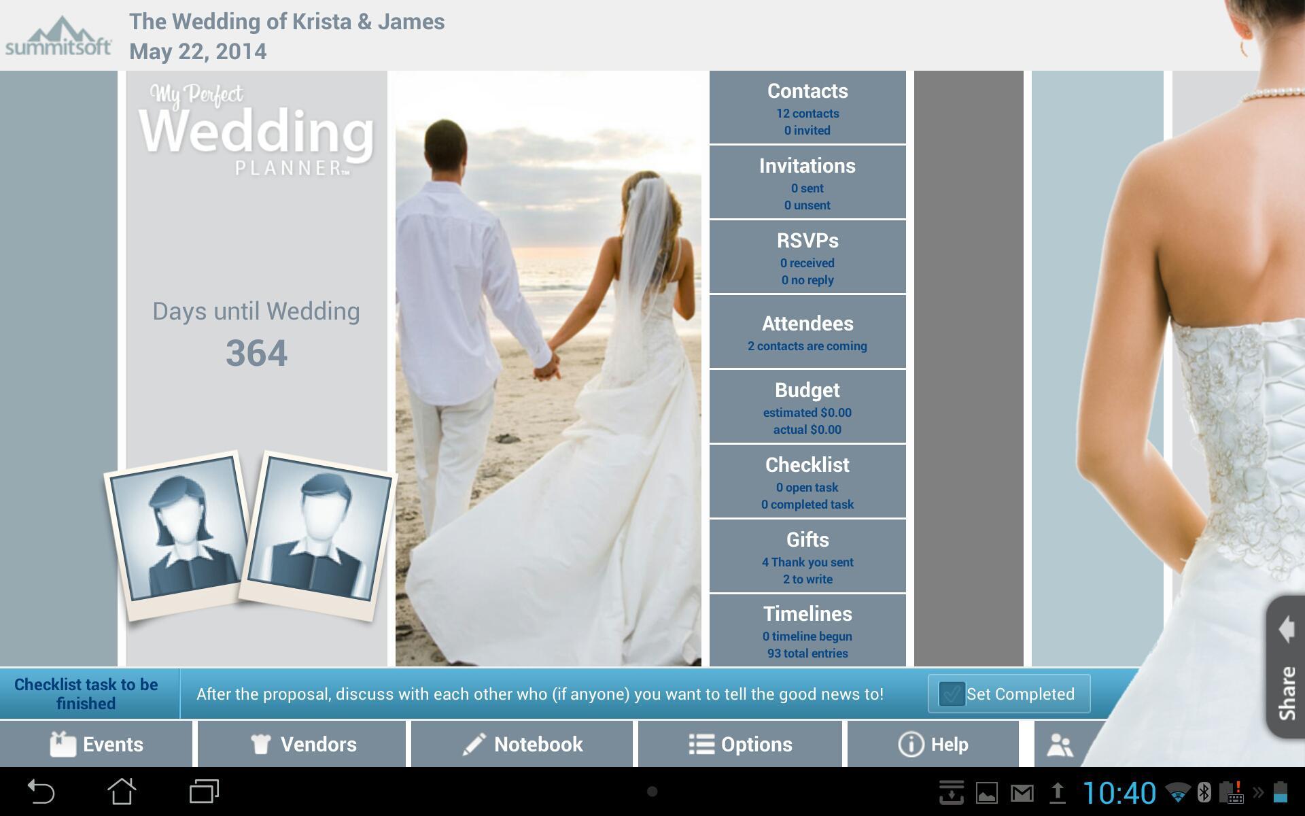Expand the Share panel arrow
The image size is (1305, 816).
point(1287,630)
